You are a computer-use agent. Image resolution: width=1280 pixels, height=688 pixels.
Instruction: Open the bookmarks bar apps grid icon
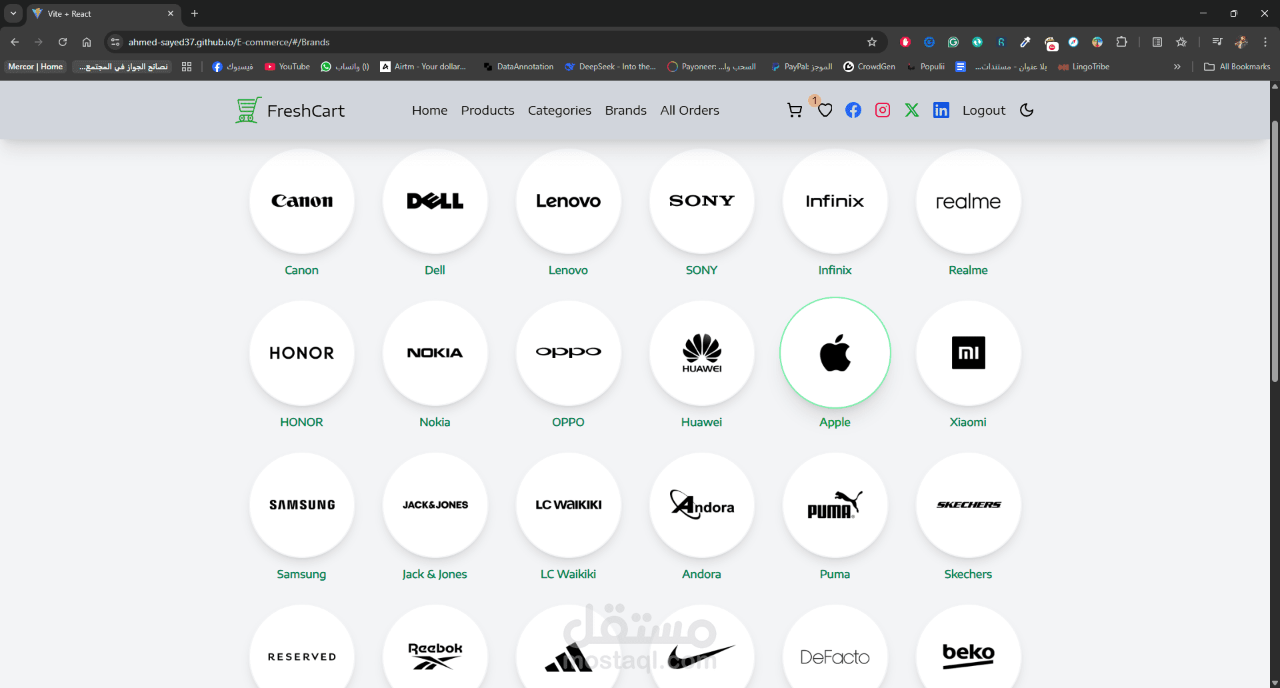tap(187, 67)
